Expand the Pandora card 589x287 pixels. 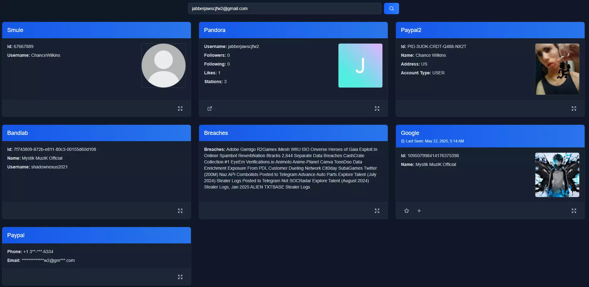click(377, 109)
